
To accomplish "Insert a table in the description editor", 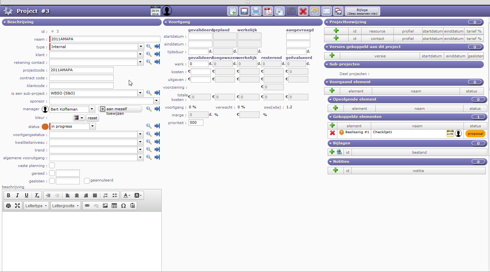I will pos(114,206).
